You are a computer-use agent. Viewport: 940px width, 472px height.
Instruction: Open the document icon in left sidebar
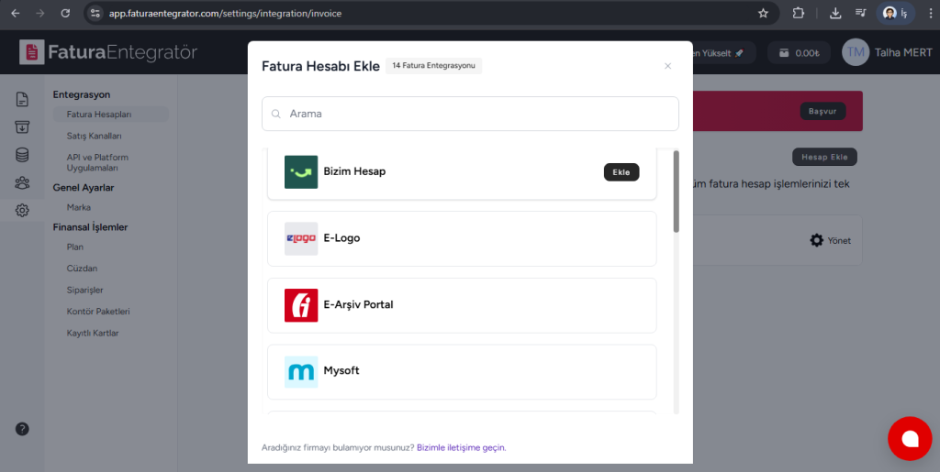22,99
